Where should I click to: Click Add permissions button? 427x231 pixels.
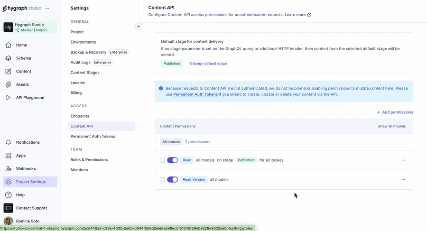coord(395,112)
